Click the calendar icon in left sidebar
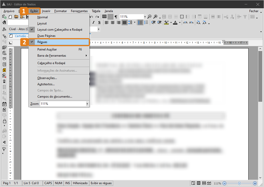 tap(4, 104)
